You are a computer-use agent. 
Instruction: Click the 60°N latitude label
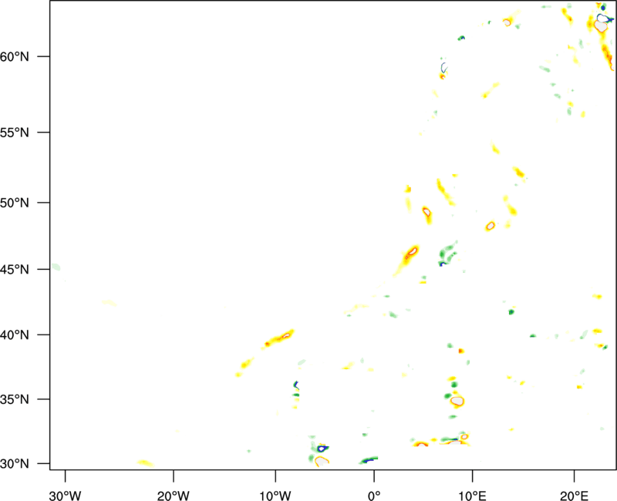coord(15,56)
